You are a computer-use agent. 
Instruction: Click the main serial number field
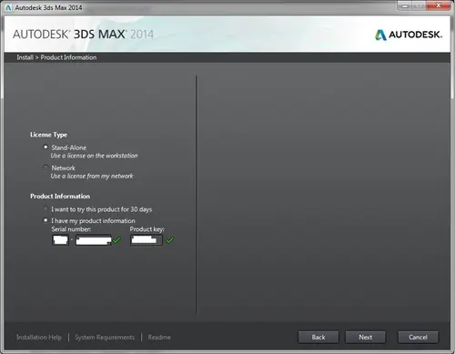(94, 240)
